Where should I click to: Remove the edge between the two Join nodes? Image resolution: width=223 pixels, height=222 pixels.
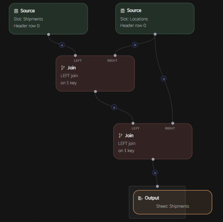pos(114,108)
